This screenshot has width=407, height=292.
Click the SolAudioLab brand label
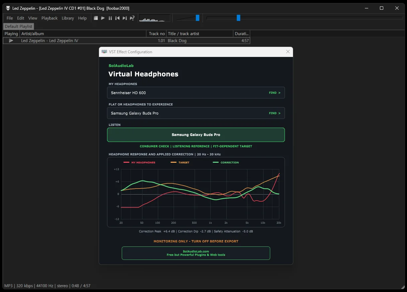(x=121, y=66)
